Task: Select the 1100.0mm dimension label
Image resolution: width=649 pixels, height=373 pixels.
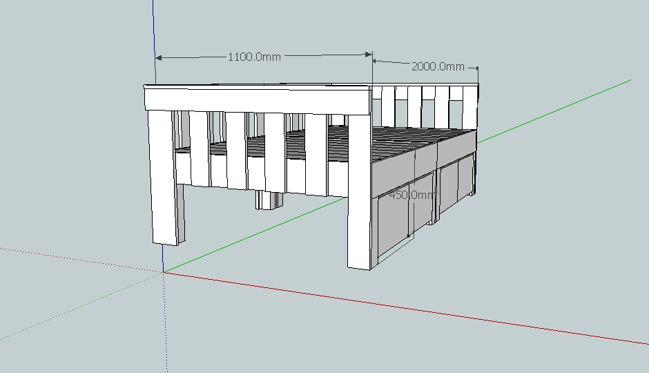Action: pyautogui.click(x=255, y=57)
